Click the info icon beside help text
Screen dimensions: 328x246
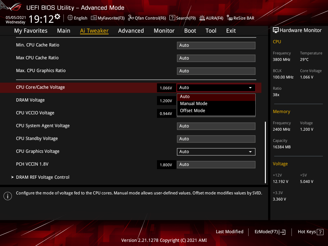point(8,196)
